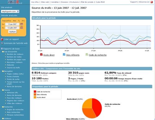The image size is (155, 120).
Task: Open Temps moyen sur les pages report
Action: 15,83
